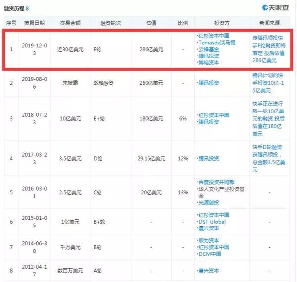The width and height of the screenshot is (297, 282).
Task: Click the 交易金额 column header
Action: click(70, 23)
